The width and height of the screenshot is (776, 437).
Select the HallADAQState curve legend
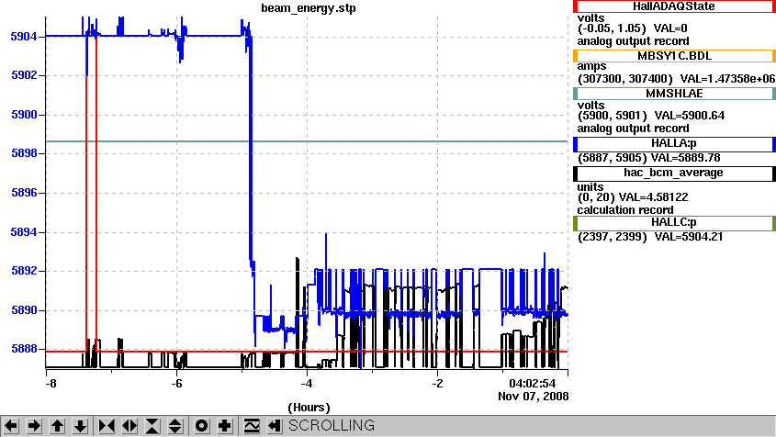pos(674,6)
